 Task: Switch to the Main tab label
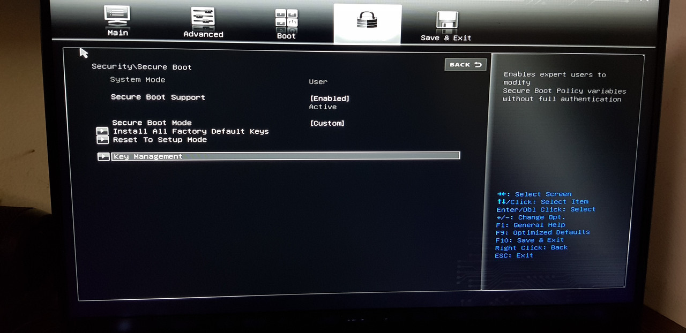pos(117,33)
